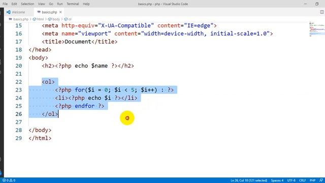This screenshot has height=183, width=325.
Task: Click the PHP for loop line
Action: (x=114, y=90)
